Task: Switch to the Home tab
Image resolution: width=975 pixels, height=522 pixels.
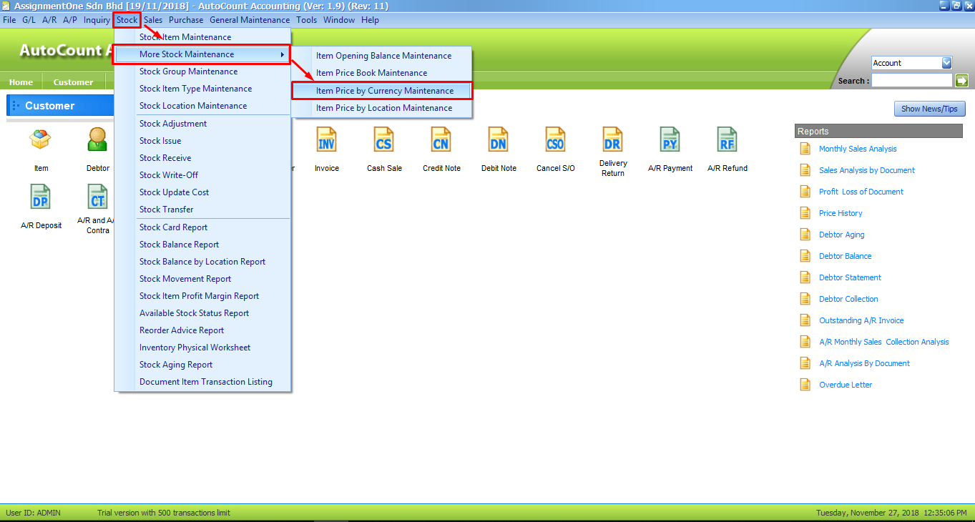Action: tap(21, 82)
